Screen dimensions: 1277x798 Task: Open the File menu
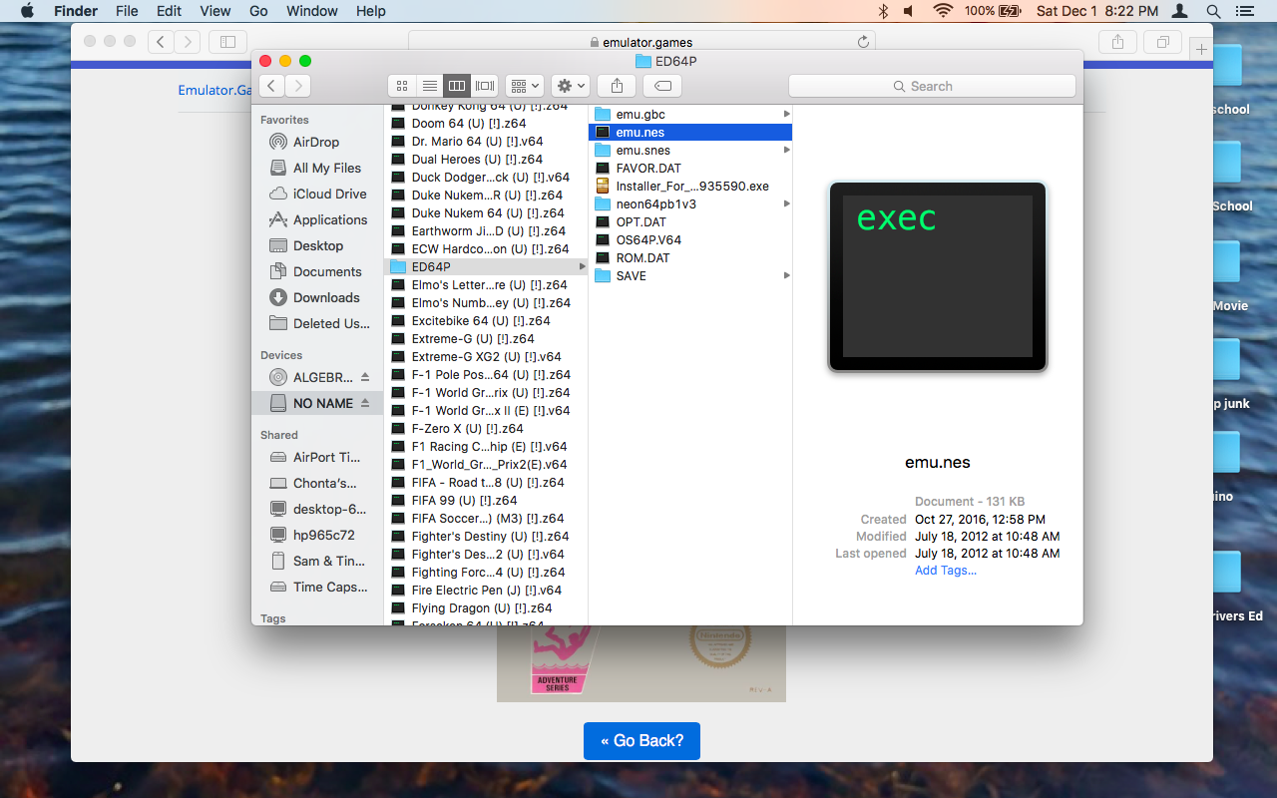127,11
